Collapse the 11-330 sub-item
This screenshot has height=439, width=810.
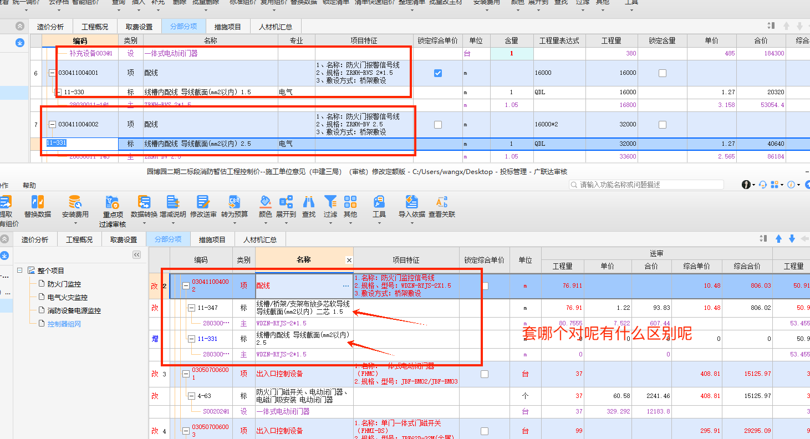(x=59, y=93)
